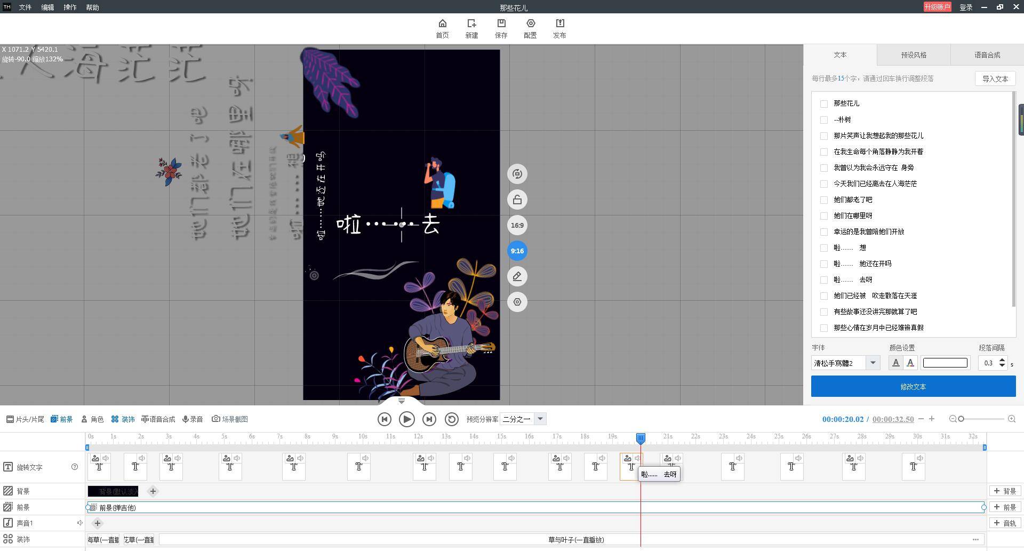Switch to 预设风格 tab
This screenshot has width=1024, height=551.
(x=914, y=55)
